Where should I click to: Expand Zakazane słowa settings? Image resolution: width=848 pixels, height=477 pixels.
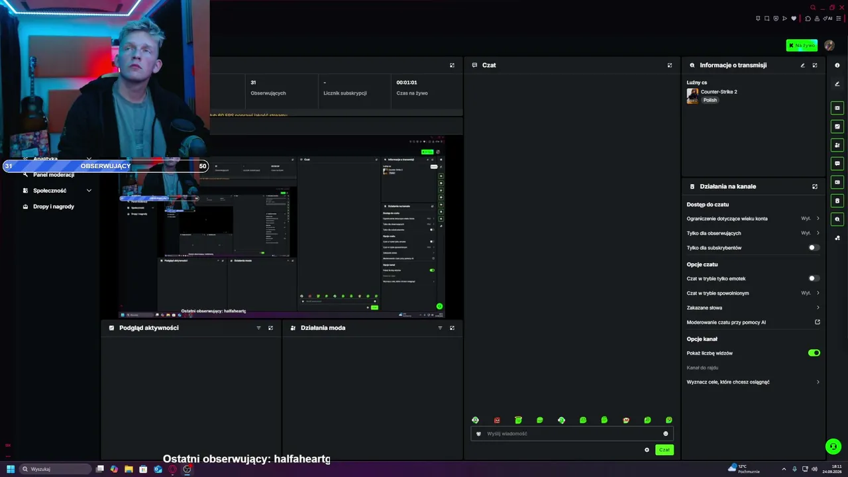pyautogui.click(x=753, y=307)
